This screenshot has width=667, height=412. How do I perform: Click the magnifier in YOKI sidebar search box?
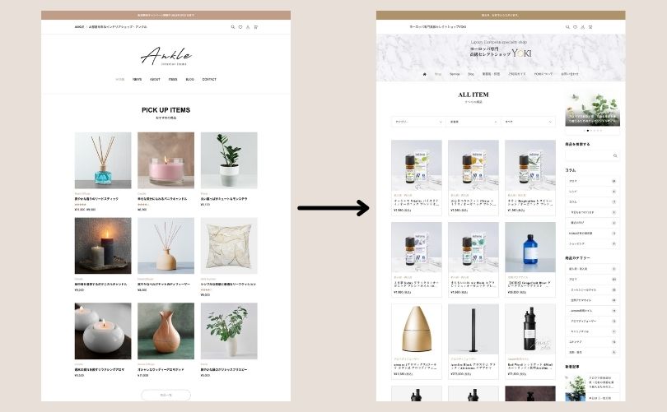tap(615, 155)
